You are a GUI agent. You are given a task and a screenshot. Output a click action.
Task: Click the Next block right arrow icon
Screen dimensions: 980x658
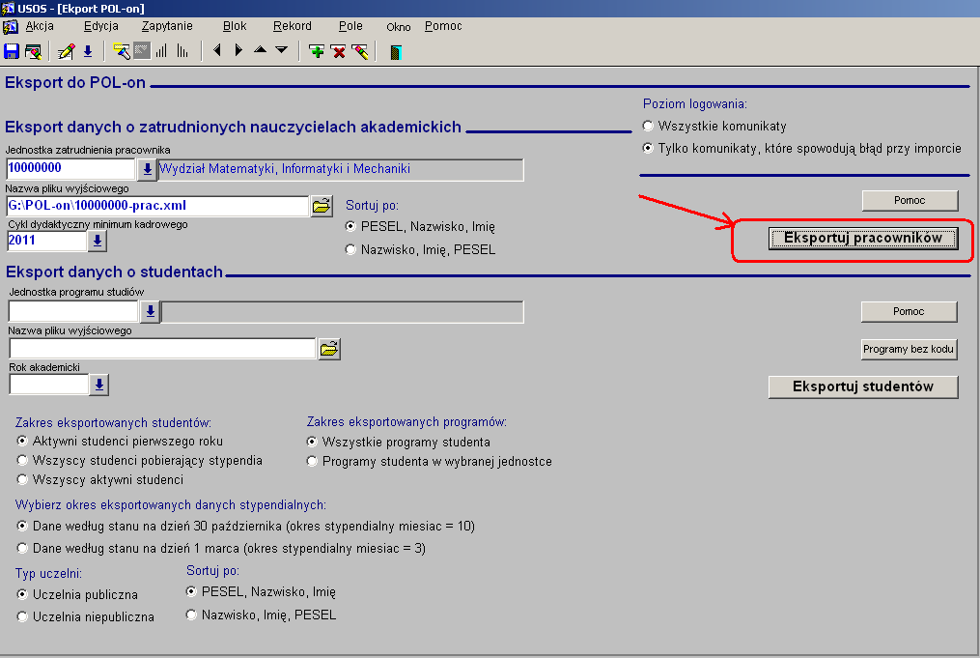238,50
